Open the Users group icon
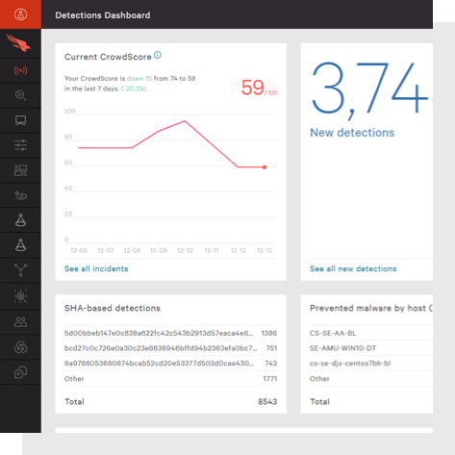Image resolution: width=455 pixels, height=455 pixels. click(20, 322)
